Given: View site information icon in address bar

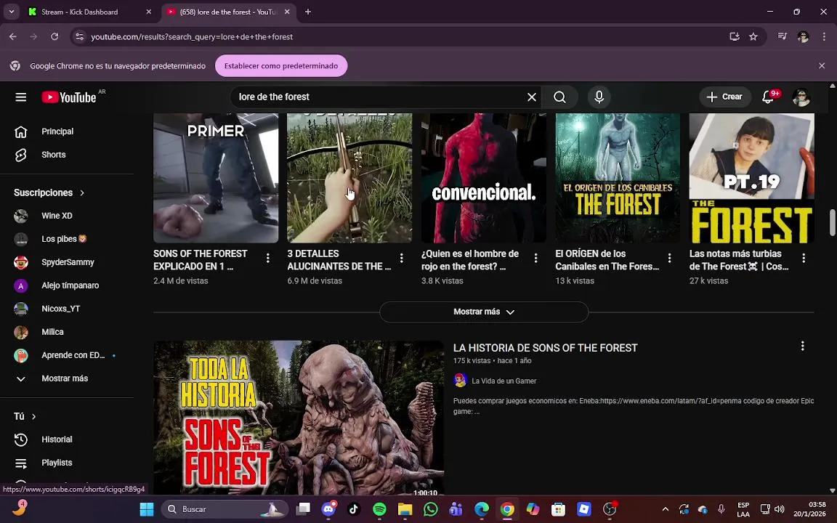Looking at the screenshot, I should tap(79, 37).
